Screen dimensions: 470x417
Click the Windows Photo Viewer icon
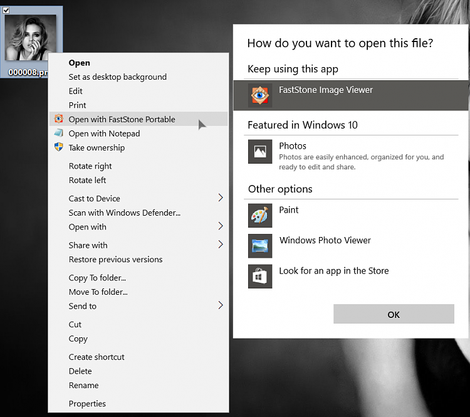pos(260,246)
